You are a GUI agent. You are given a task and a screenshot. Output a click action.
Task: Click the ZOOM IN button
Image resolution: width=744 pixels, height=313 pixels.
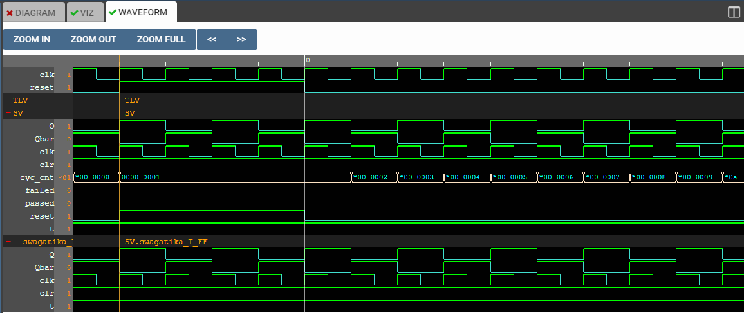[32, 39]
